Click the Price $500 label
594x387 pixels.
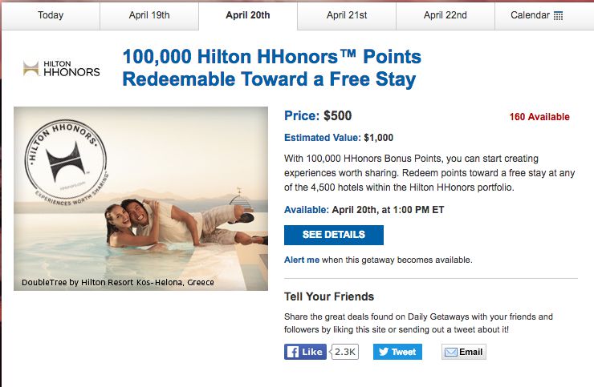pos(318,115)
